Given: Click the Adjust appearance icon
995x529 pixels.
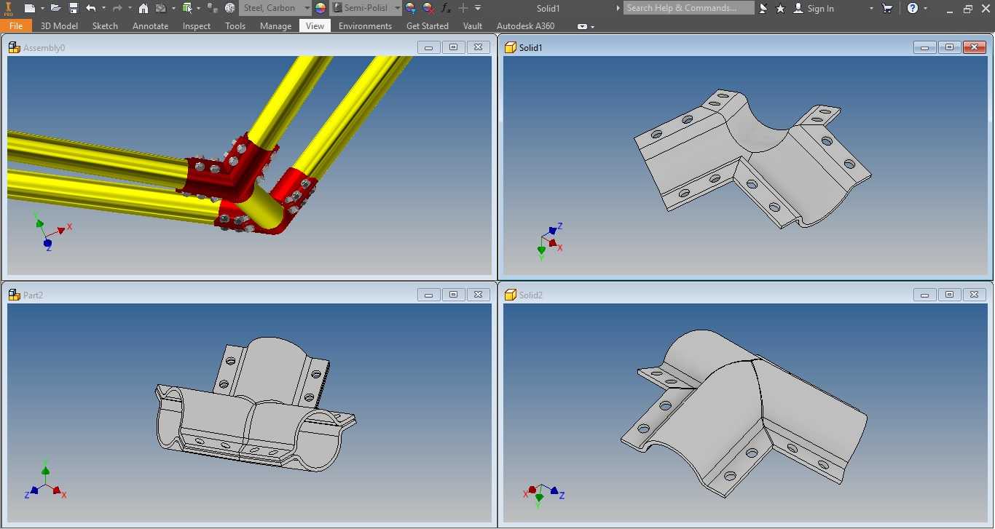Looking at the screenshot, I should [410, 8].
